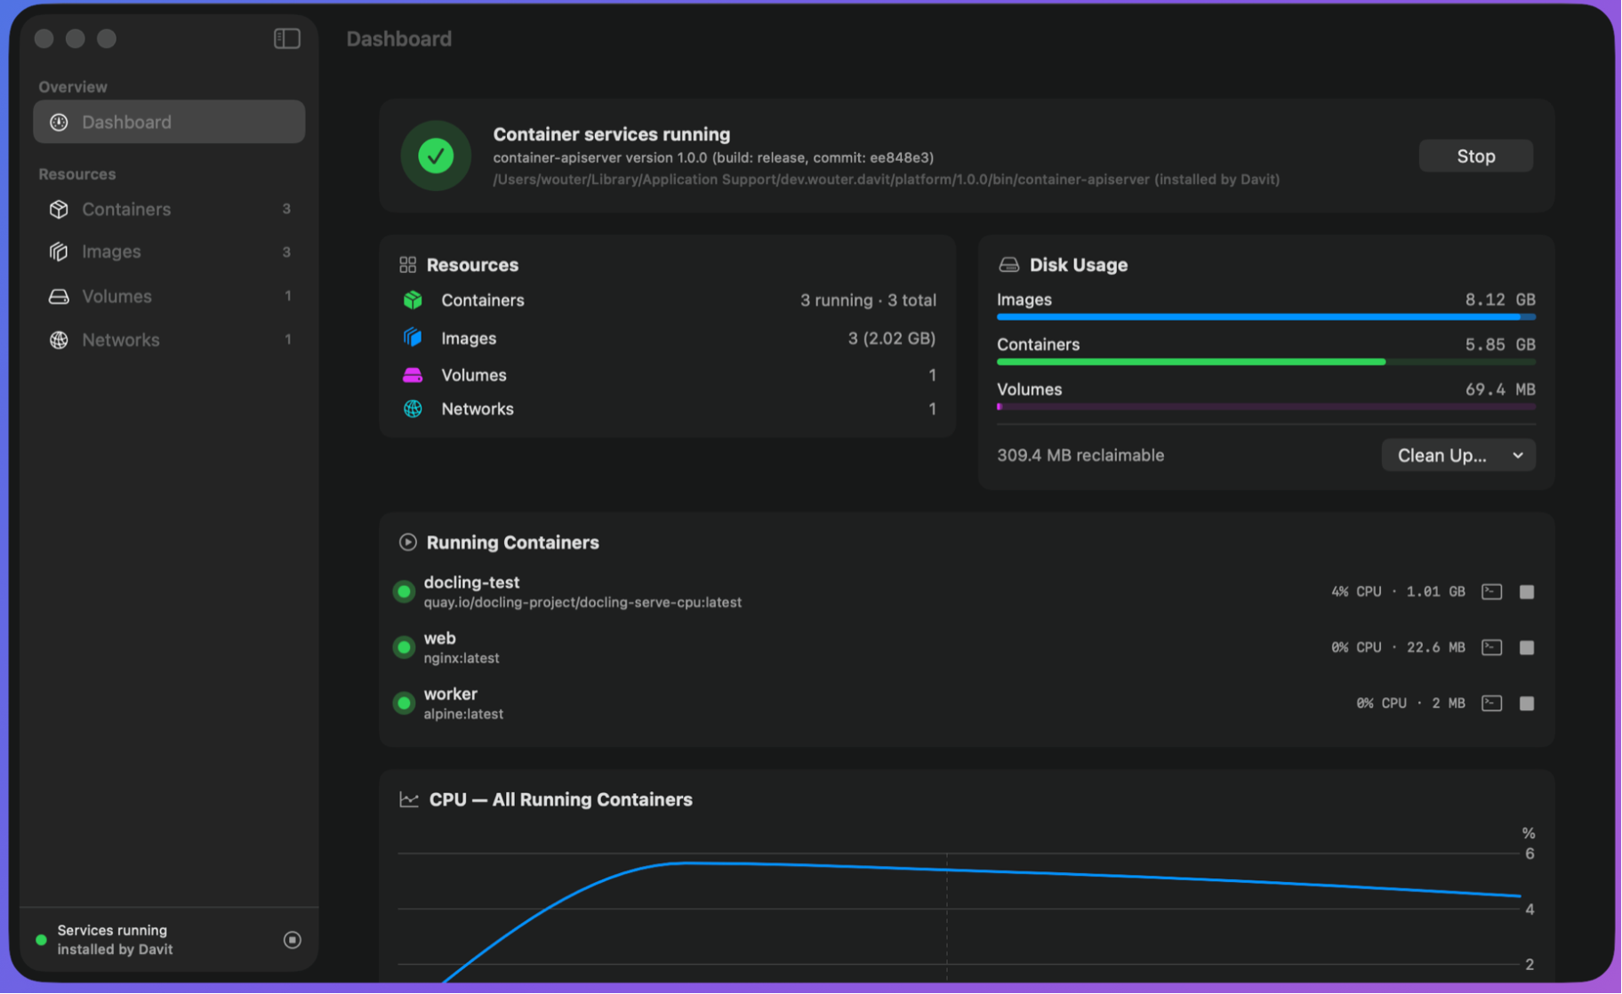Click the CPU chart icon
The height and width of the screenshot is (994, 1622).
409,799
